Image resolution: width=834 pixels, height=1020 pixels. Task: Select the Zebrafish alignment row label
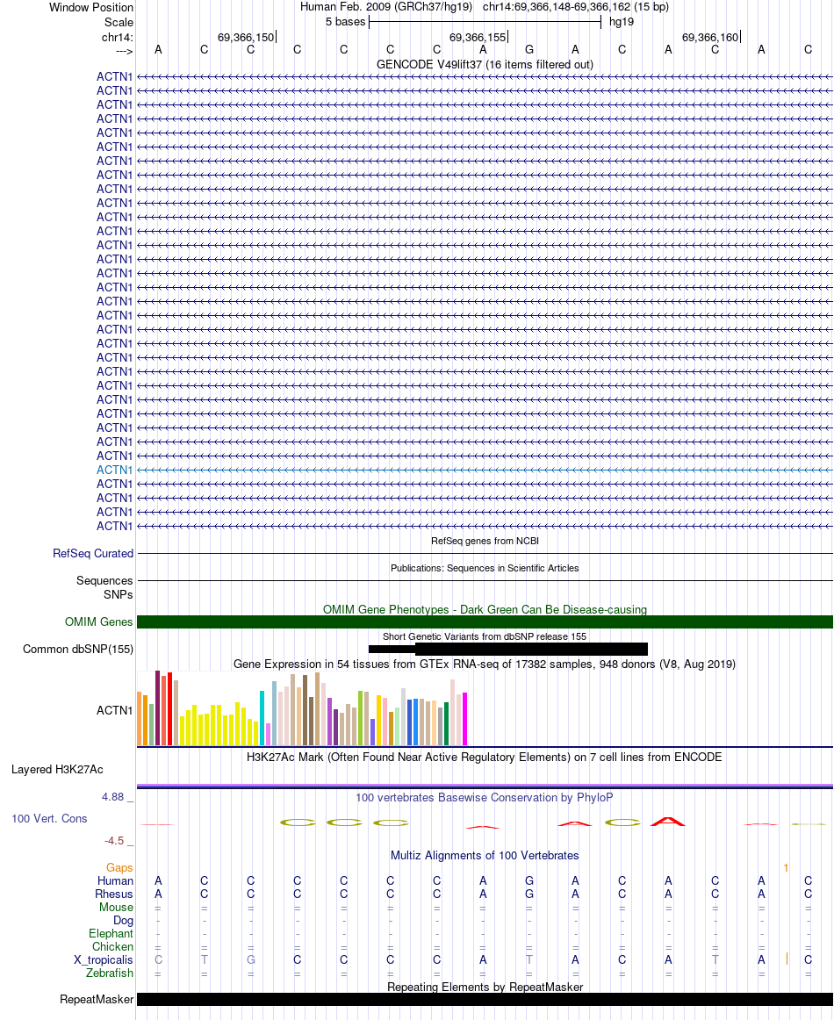point(110,973)
